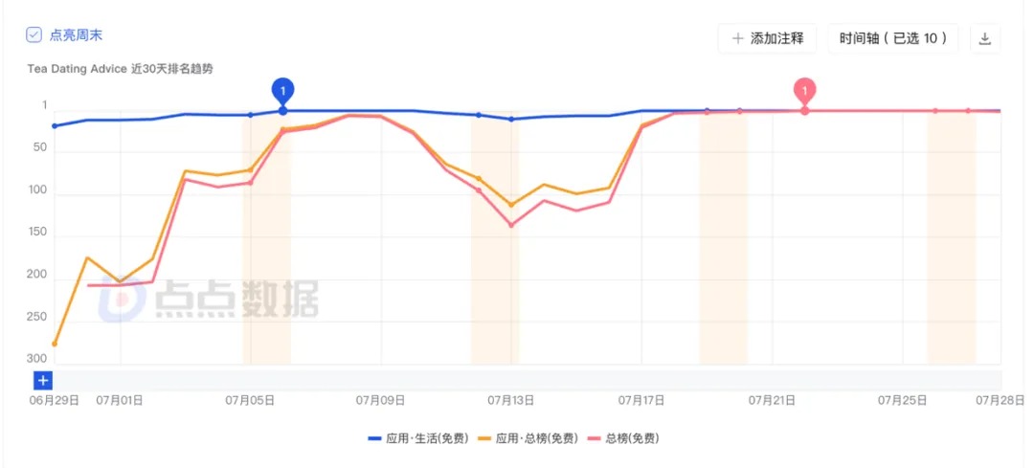Open the 时间轴（已选 10）dropdown
Viewport: 1034px width, 468px height.
(x=892, y=38)
